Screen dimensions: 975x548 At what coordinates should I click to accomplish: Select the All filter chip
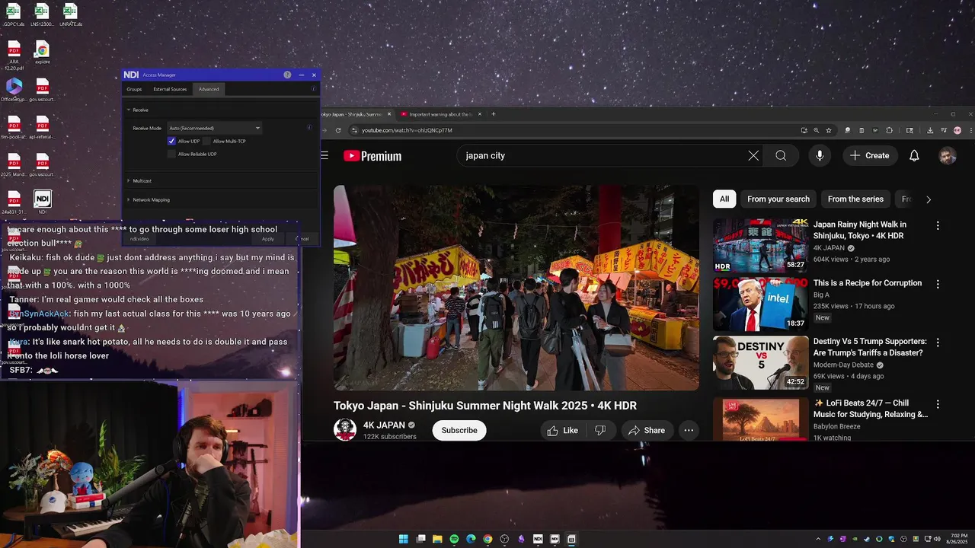click(x=724, y=199)
